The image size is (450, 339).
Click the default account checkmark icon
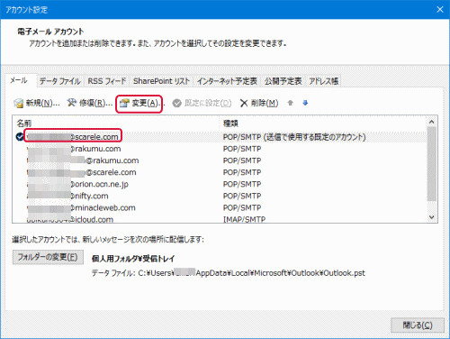tap(20, 137)
